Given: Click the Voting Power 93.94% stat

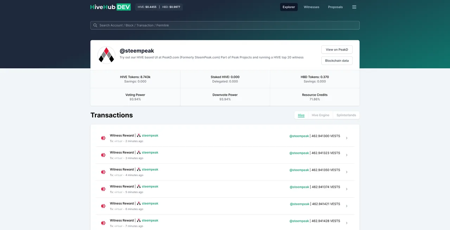Looking at the screenshot, I should (135, 97).
